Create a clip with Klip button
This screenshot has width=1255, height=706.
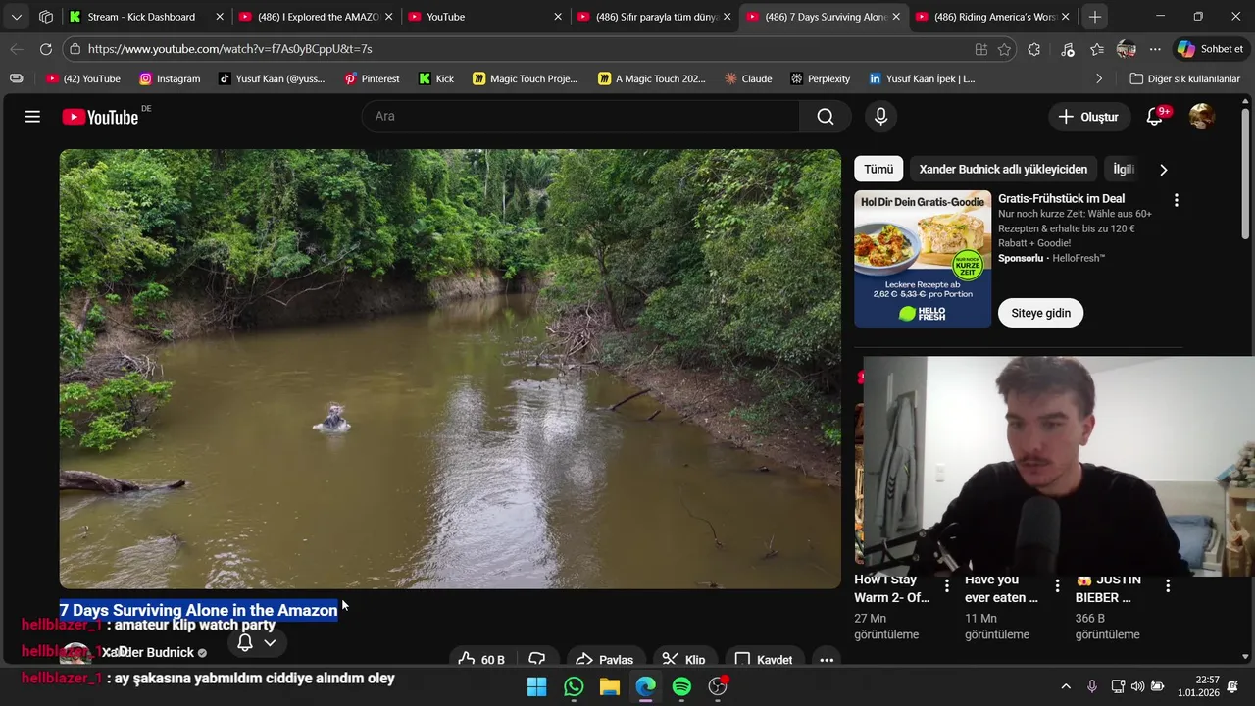(x=683, y=660)
